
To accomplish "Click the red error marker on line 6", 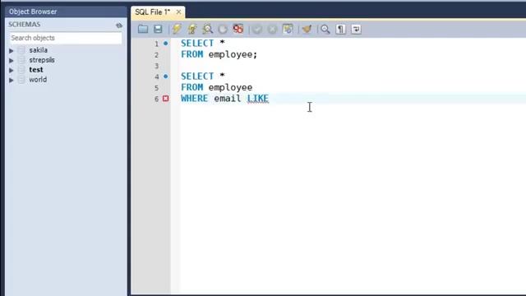I will coord(166,99).
